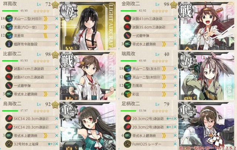Open the 天山一二型(友永隊) equipment slot

pos(148,69)
